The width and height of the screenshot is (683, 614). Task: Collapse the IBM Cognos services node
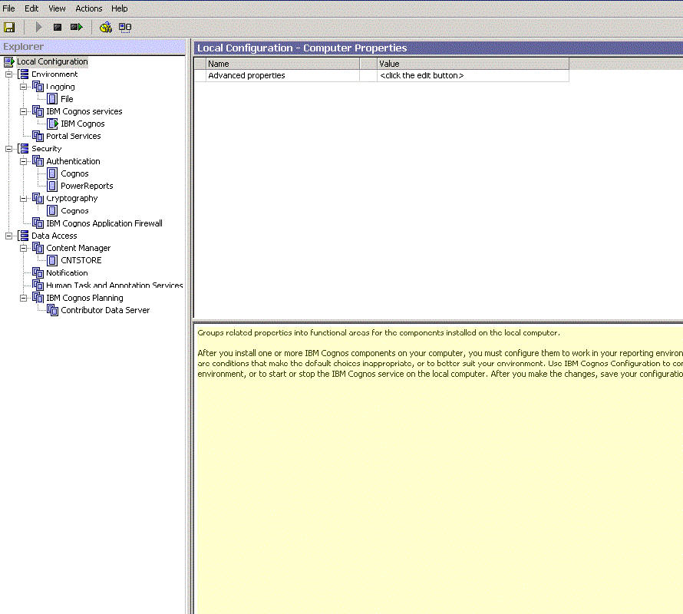coord(24,111)
